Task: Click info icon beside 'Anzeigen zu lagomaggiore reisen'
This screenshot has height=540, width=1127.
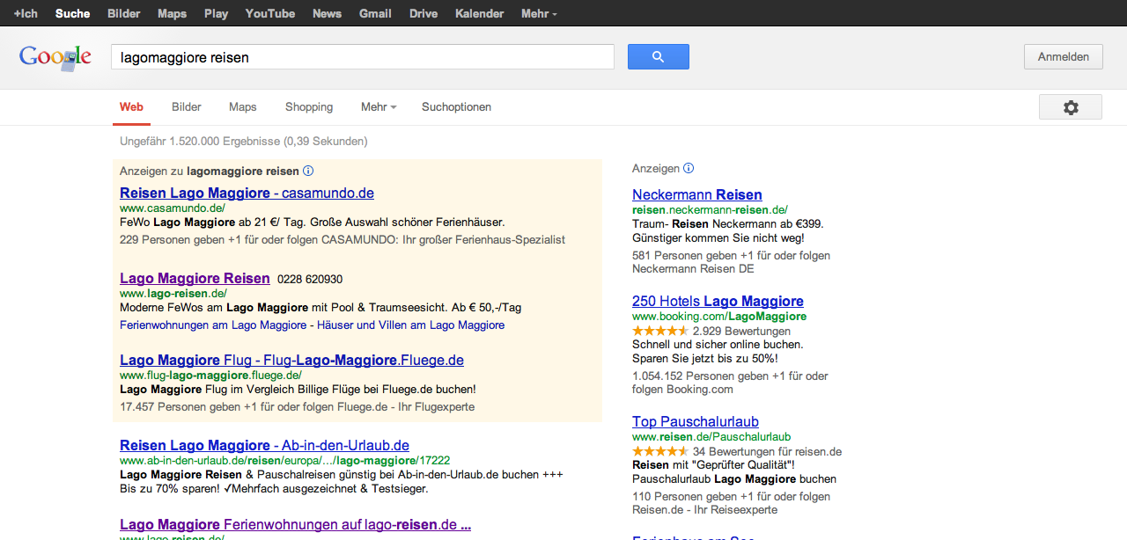Action: point(308,171)
